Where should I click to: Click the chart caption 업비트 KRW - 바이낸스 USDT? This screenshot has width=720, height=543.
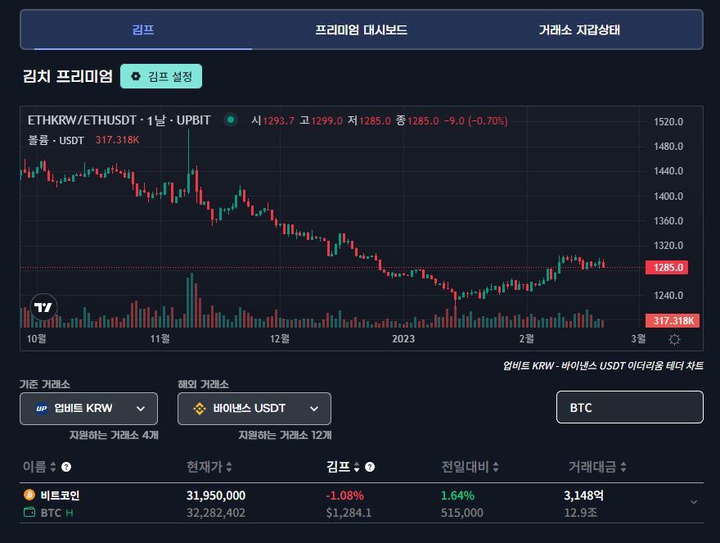[x=603, y=366]
